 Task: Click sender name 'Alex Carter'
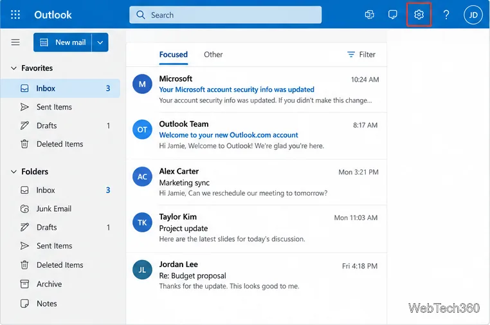pyautogui.click(x=179, y=171)
